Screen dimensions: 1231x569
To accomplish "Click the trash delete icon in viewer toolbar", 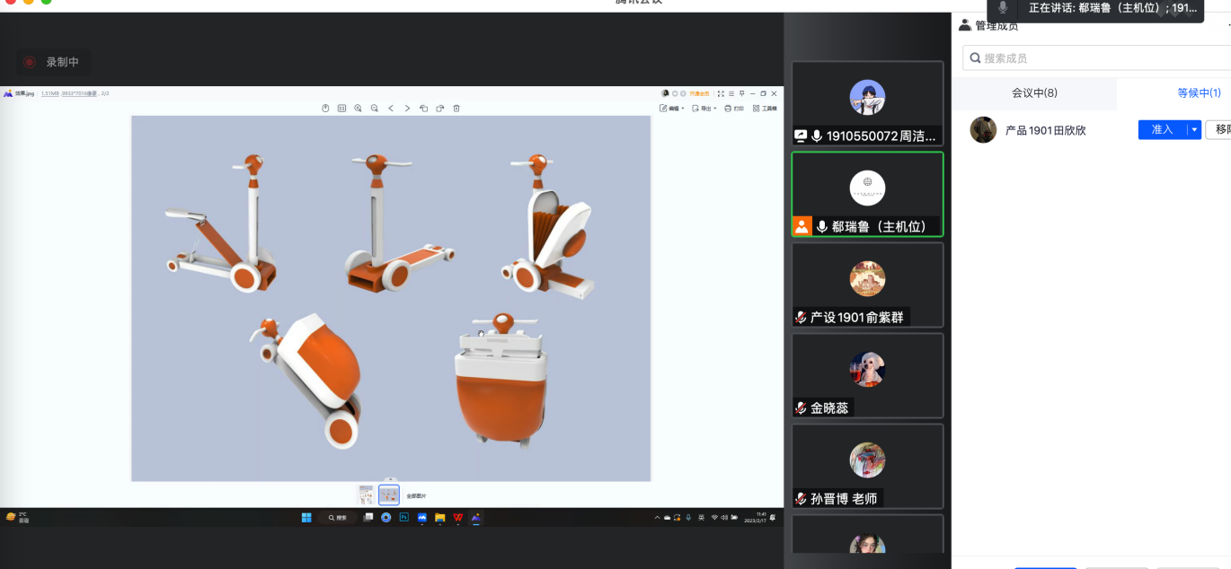I will (x=456, y=109).
